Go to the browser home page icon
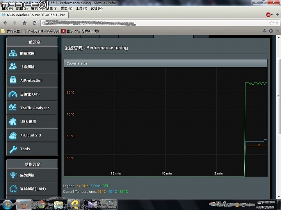 click(x=25, y=23)
